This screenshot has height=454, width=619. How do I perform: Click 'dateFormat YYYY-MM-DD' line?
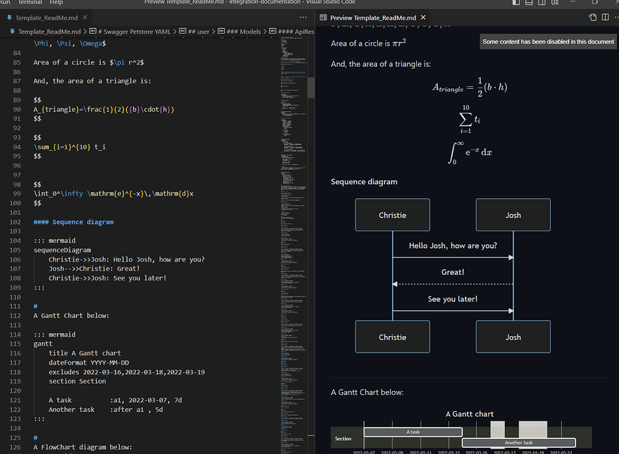(88, 363)
